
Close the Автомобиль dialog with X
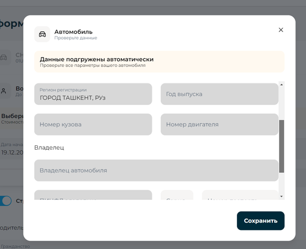[281, 30]
